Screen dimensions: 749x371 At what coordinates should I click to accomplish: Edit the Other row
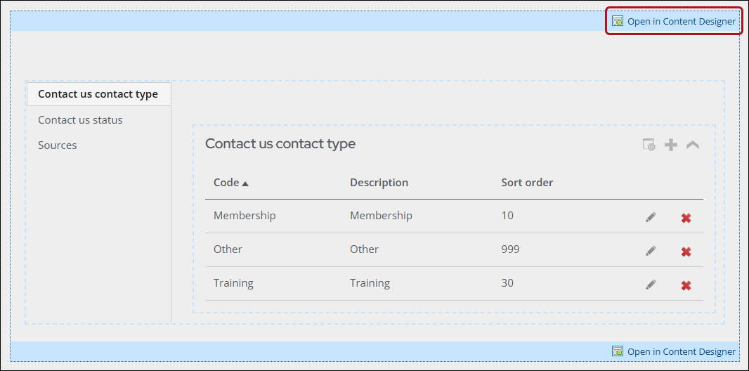[651, 251]
